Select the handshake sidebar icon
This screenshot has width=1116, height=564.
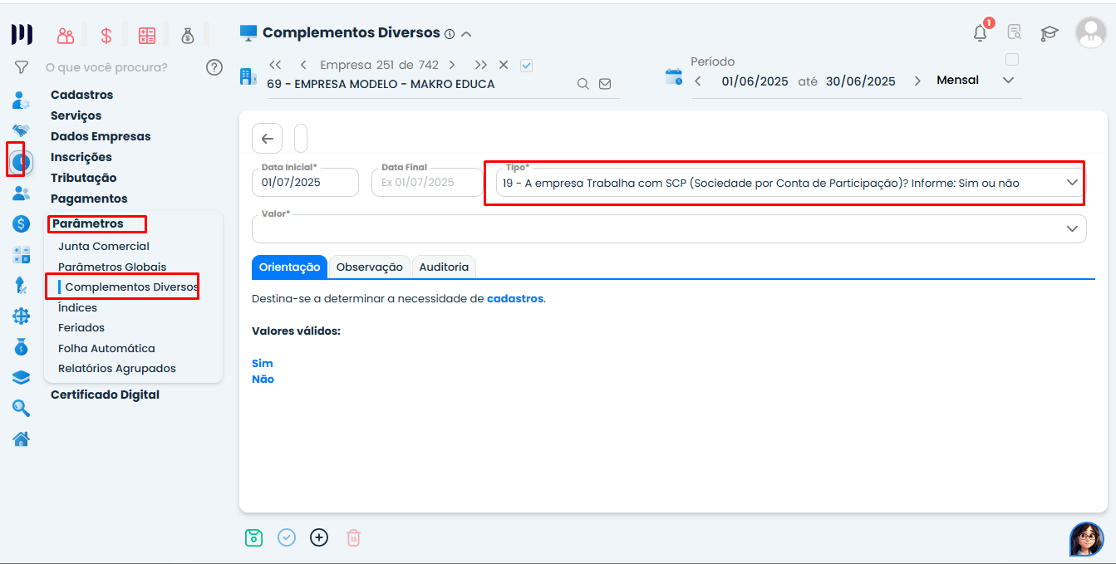coord(22,130)
